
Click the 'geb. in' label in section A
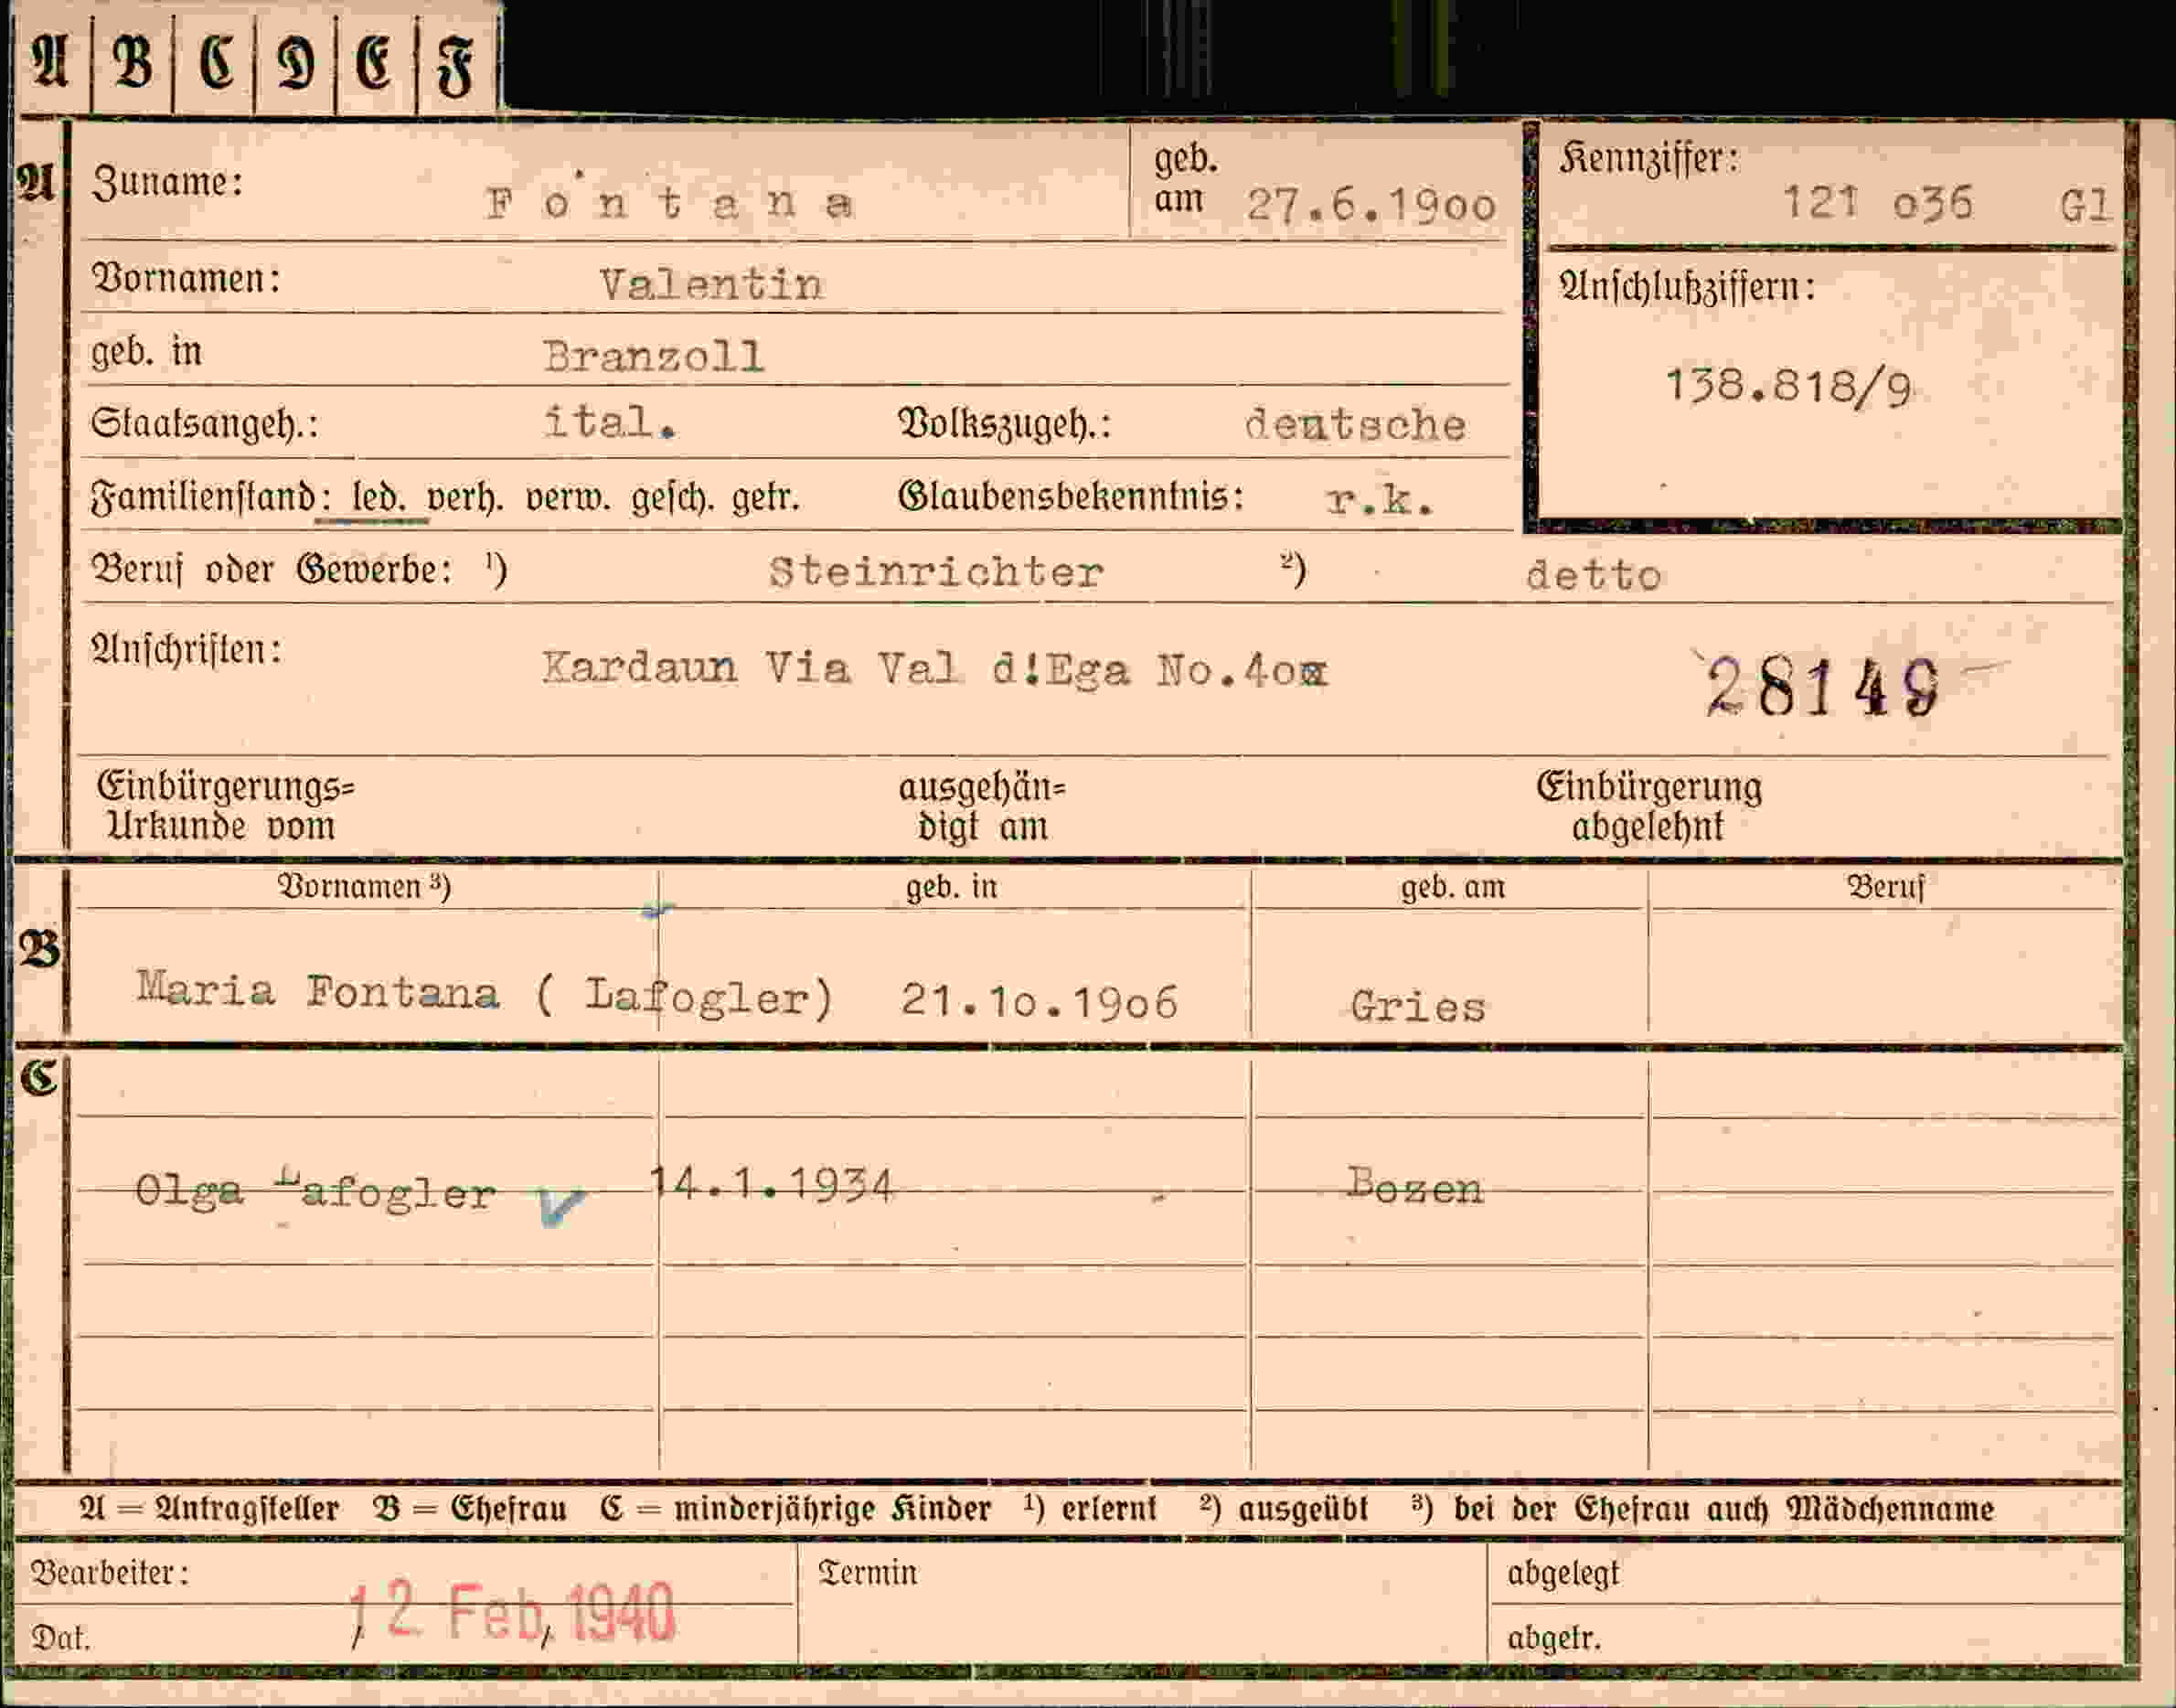146,352
